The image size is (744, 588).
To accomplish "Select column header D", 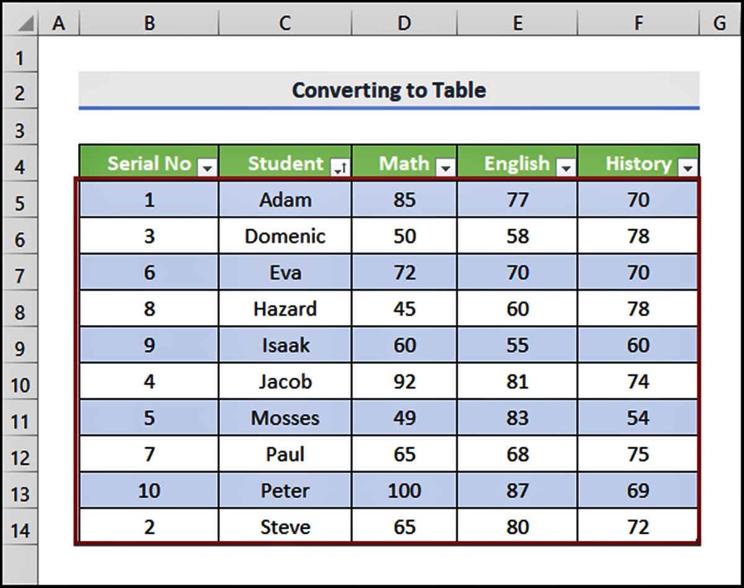I will pyautogui.click(x=405, y=22).
